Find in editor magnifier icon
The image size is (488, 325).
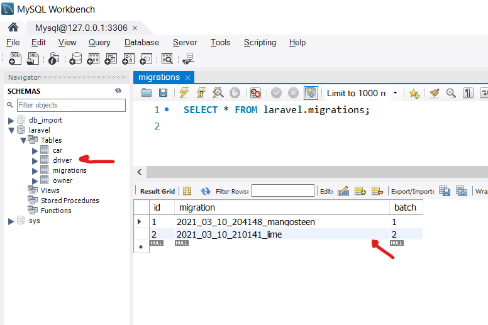(x=451, y=92)
